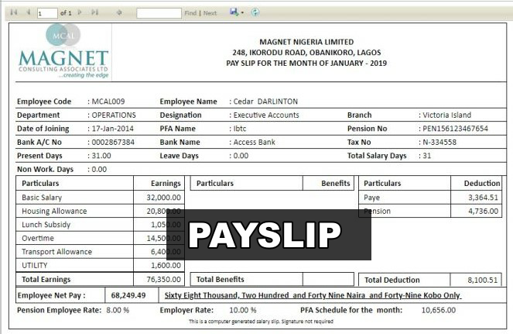Screen dimensions: 513x334
Task: Select employee code MCAL009
Action: tap(108, 102)
